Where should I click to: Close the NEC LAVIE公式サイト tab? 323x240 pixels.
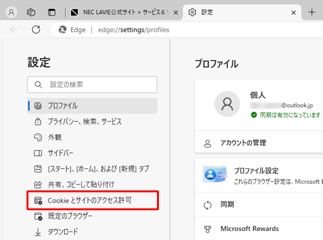(x=176, y=13)
